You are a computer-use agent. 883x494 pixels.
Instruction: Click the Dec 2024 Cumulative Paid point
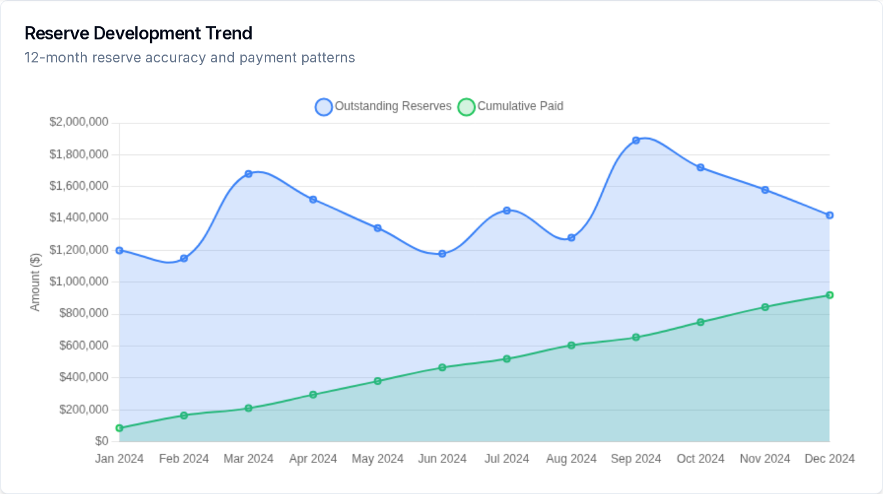point(829,296)
